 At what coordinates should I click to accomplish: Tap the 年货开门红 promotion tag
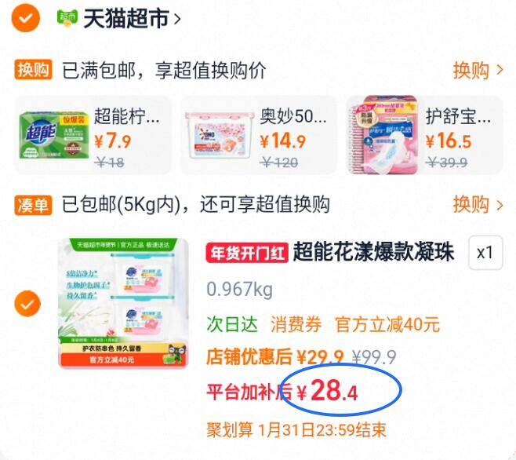coord(247,253)
